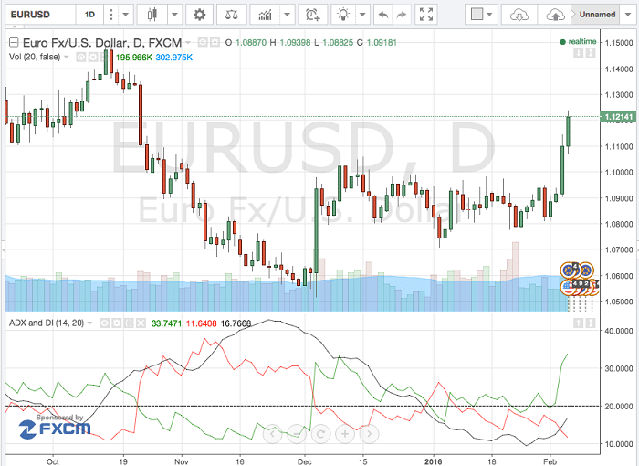Image resolution: width=639 pixels, height=466 pixels.
Task: Open ADX and DI settings gear
Action: 117,323
